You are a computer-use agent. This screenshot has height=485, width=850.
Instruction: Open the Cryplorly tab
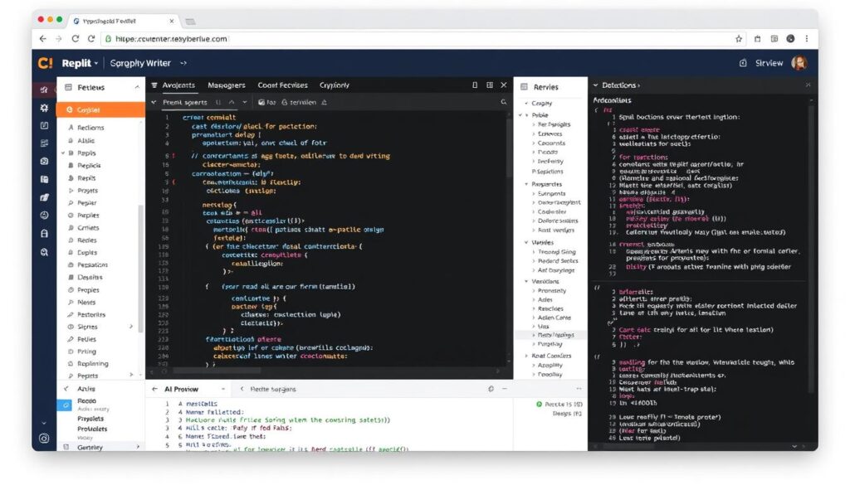click(x=335, y=85)
